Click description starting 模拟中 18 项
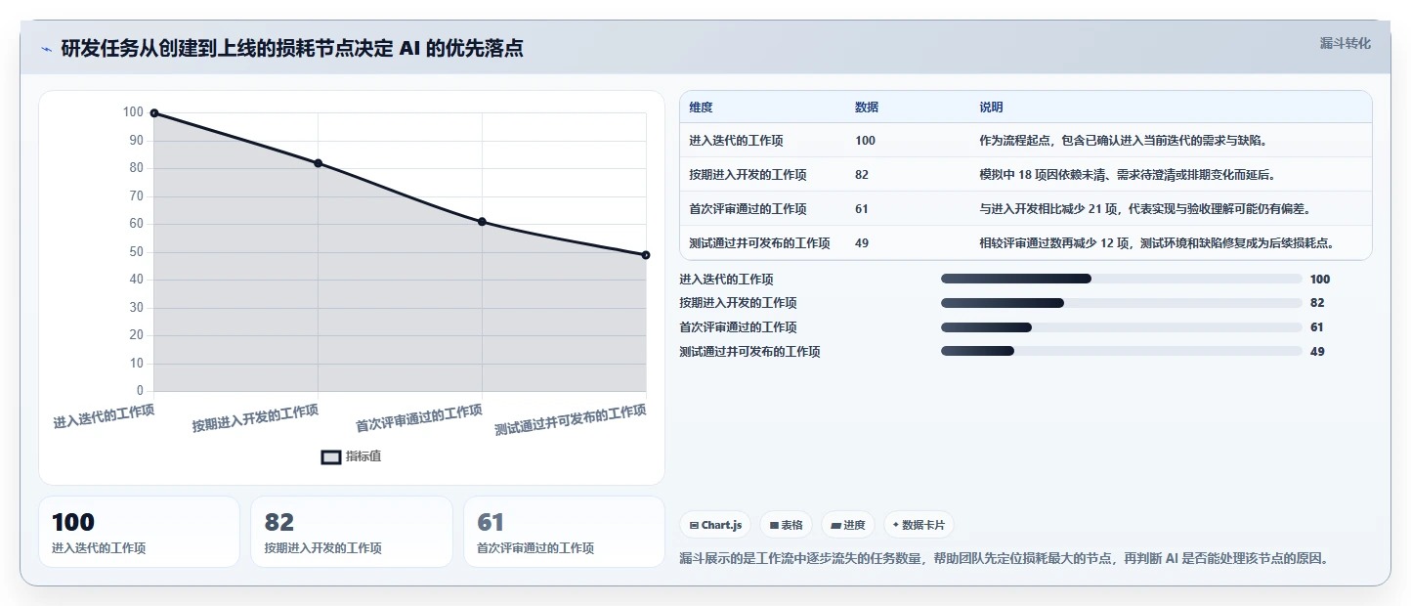This screenshot has width=1411, height=606. pos(1127,175)
